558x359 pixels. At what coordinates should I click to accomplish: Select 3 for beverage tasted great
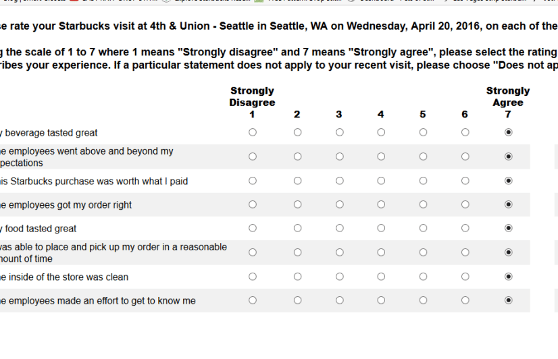pyautogui.click(x=340, y=132)
